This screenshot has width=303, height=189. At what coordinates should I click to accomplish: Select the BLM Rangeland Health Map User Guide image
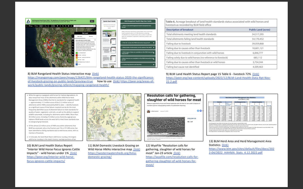[x=129, y=43]
